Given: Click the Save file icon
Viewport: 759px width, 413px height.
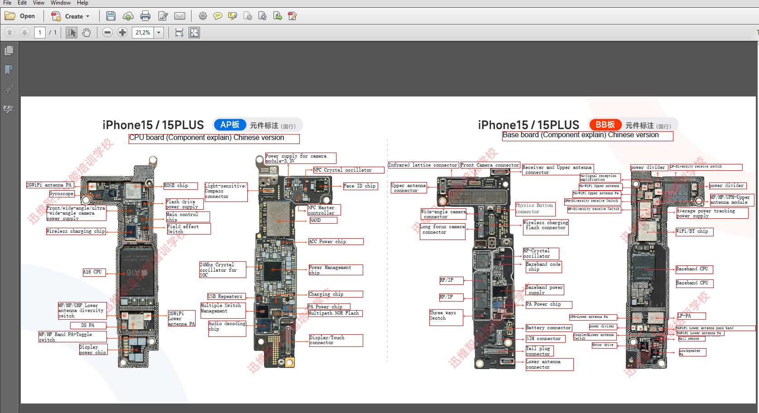Looking at the screenshot, I should point(110,16).
